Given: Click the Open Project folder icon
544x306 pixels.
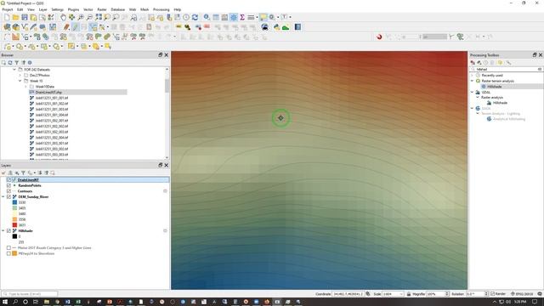Looking at the screenshot, I should (15, 17).
